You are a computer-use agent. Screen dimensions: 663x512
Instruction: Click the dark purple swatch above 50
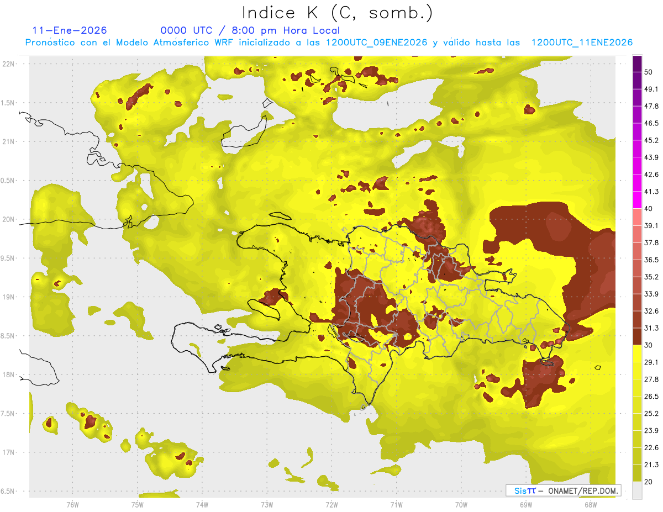coord(637,65)
